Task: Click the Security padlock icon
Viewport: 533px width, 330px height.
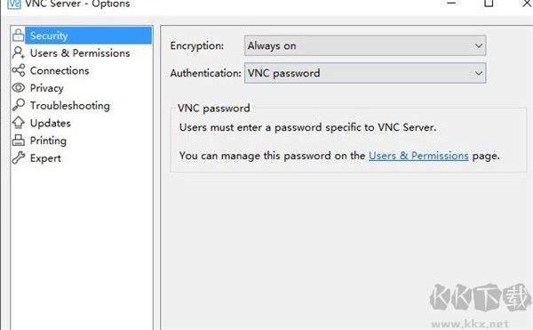Action: click(18, 35)
